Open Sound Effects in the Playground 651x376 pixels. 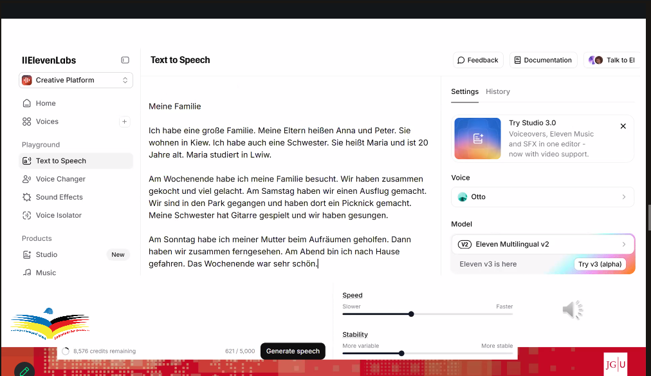pos(59,197)
